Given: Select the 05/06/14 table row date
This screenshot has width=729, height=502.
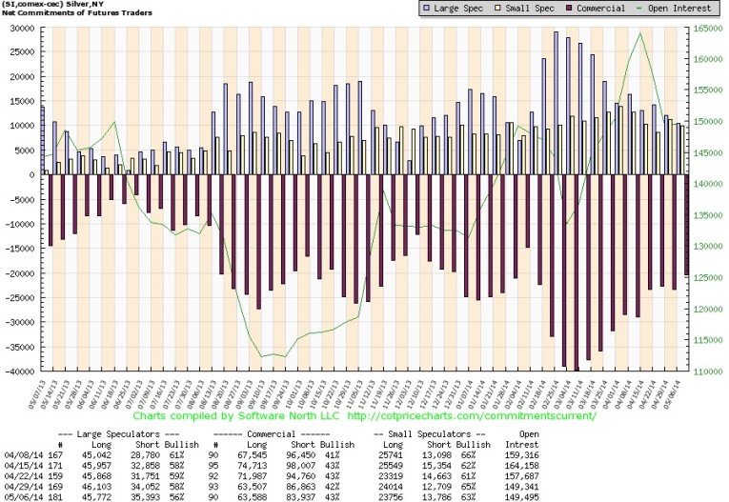Looking at the screenshot, I should [x=20, y=495].
